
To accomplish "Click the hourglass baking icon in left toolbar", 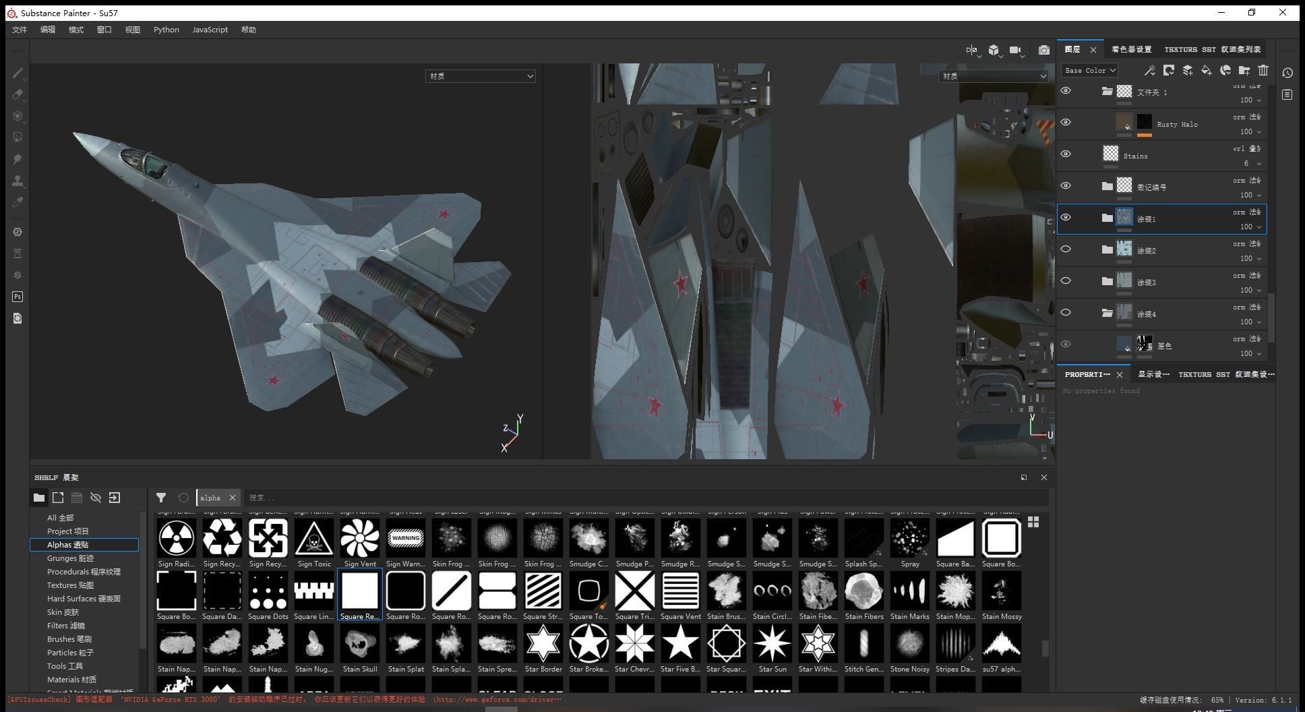I will [x=18, y=254].
